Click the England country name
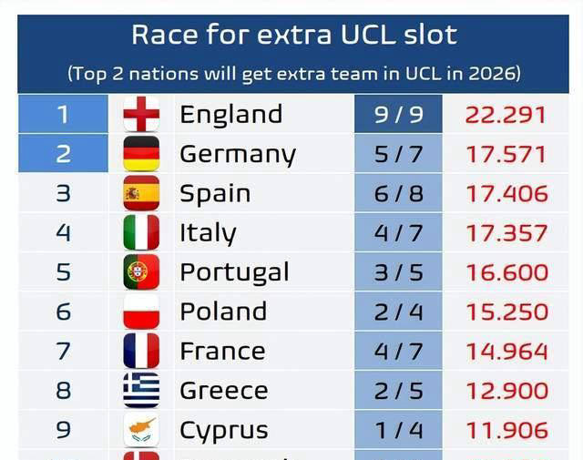Image resolution: width=583 pixels, height=460 pixels. click(230, 115)
